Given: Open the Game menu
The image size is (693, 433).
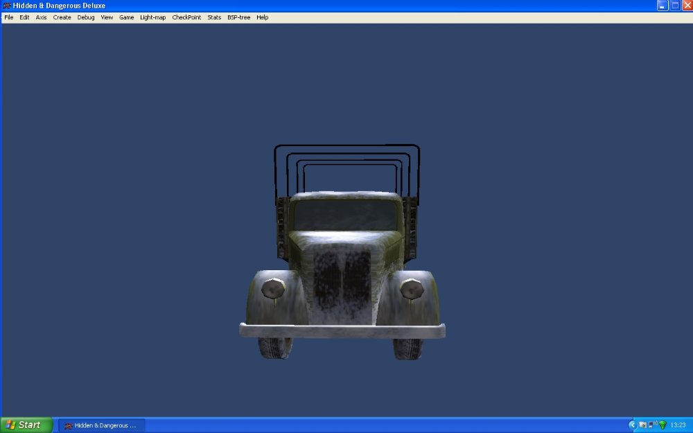Looking at the screenshot, I should pos(126,17).
